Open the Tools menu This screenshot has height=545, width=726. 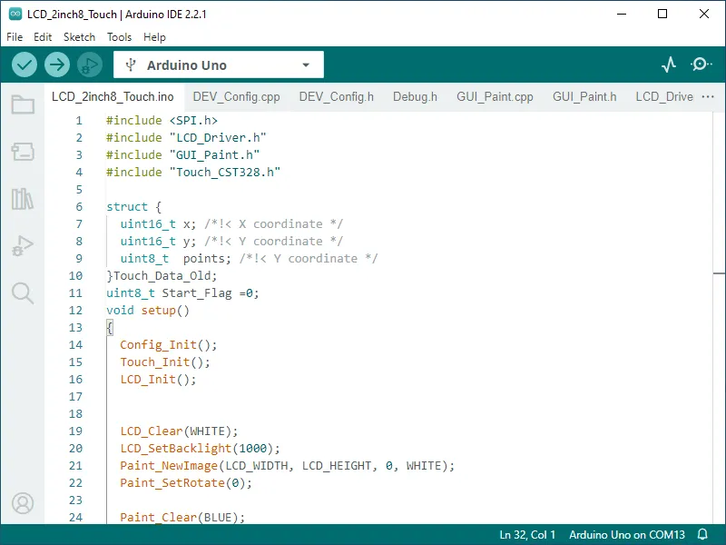coord(120,37)
